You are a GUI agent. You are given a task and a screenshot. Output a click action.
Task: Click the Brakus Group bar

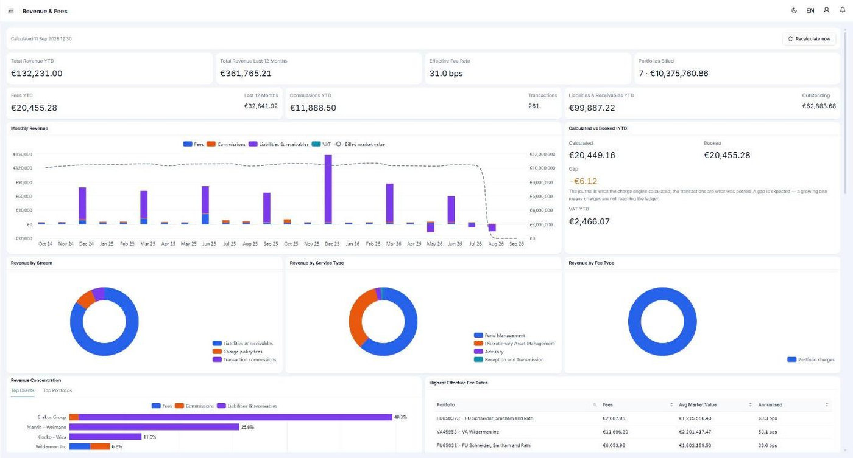coord(230,417)
